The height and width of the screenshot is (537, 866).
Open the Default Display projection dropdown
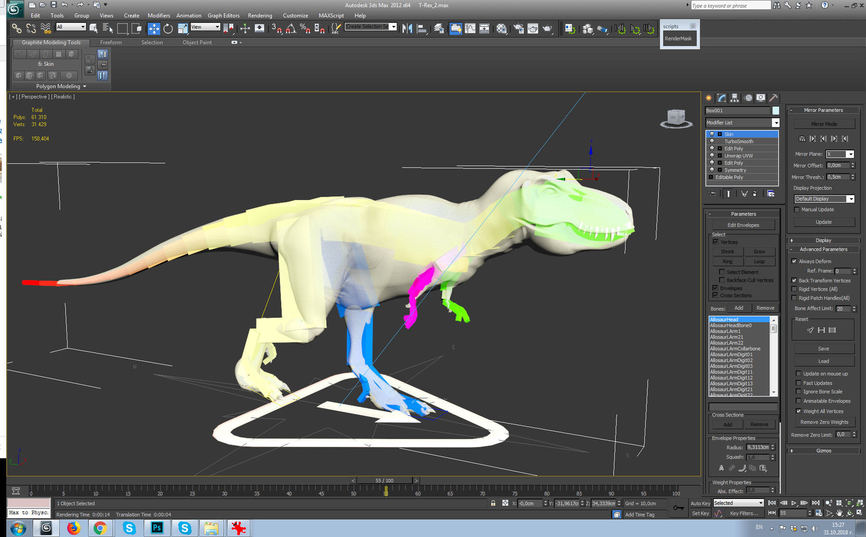click(x=851, y=199)
